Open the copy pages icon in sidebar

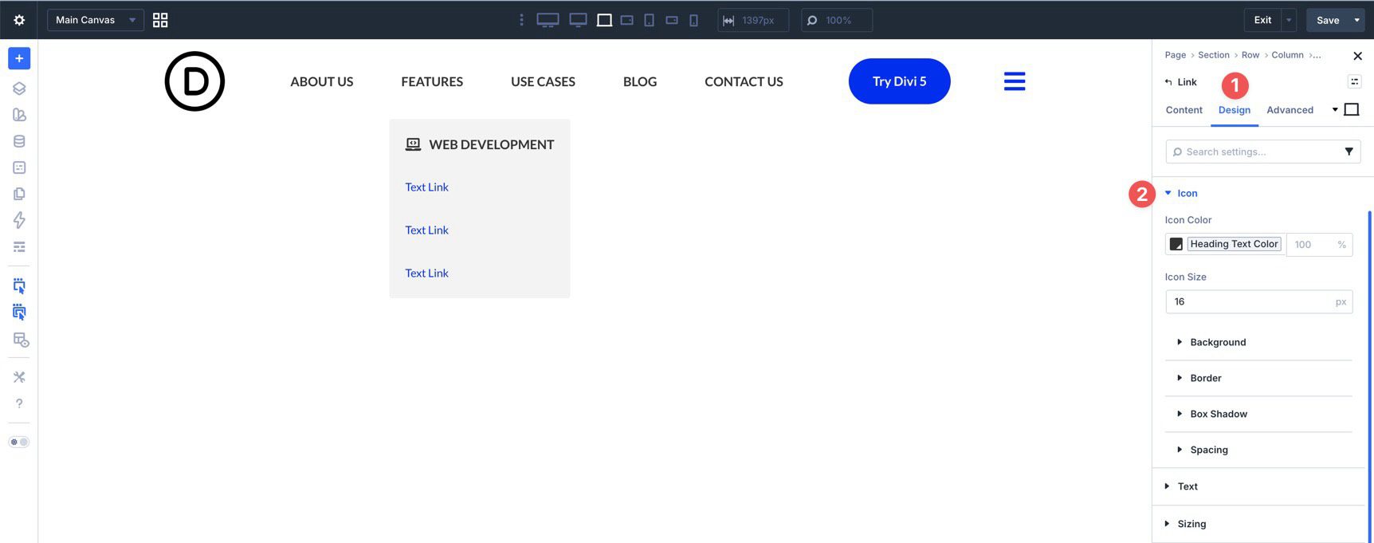pyautogui.click(x=19, y=194)
